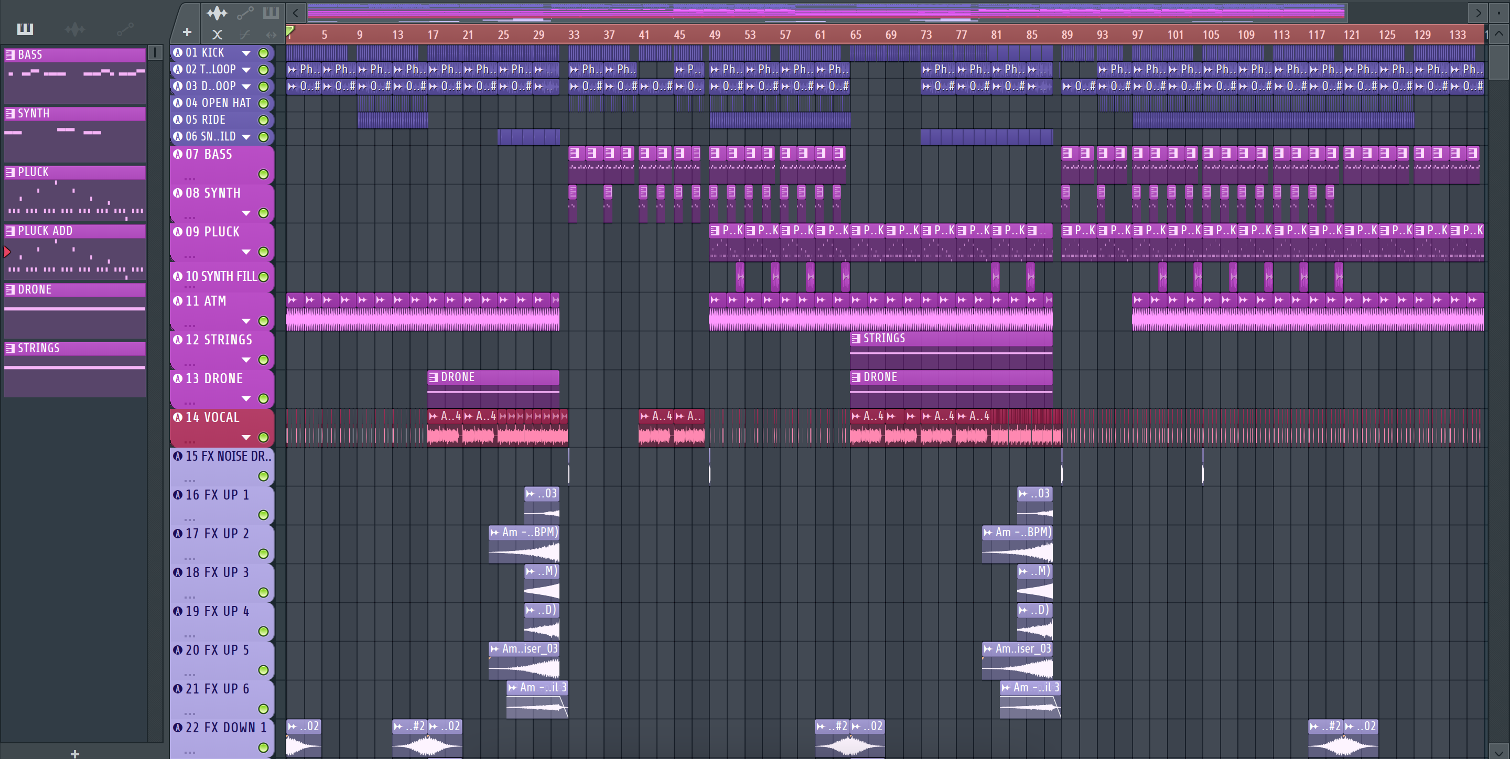Click the A icon on 14 VOCAL track
Screen dimensions: 1510x759
178,417
